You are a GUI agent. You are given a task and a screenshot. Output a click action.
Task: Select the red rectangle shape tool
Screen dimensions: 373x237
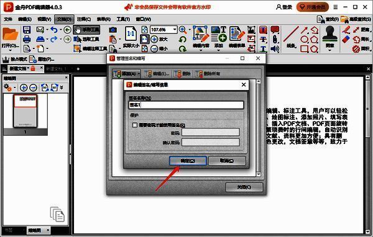pyautogui.click(x=304, y=48)
